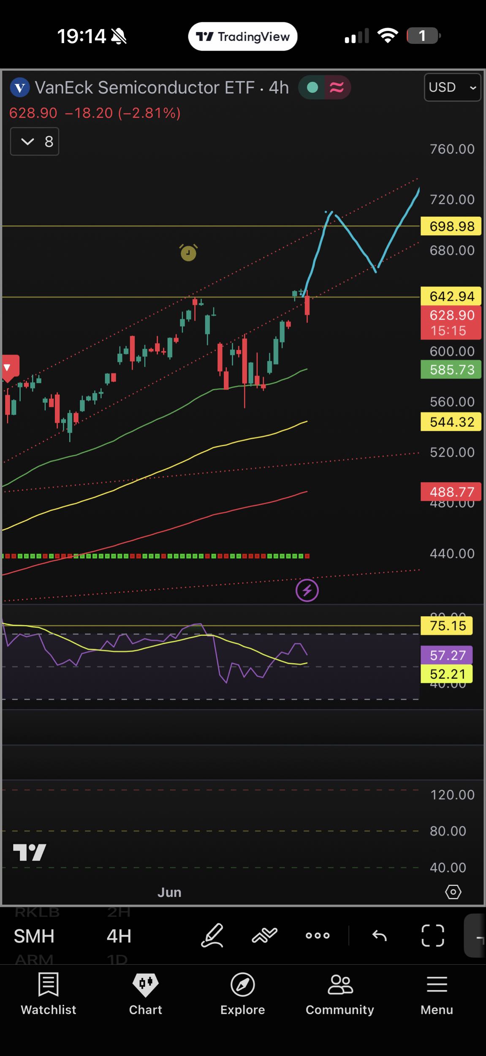
Task: Toggle the pink approximate data indicator
Action: (x=337, y=87)
